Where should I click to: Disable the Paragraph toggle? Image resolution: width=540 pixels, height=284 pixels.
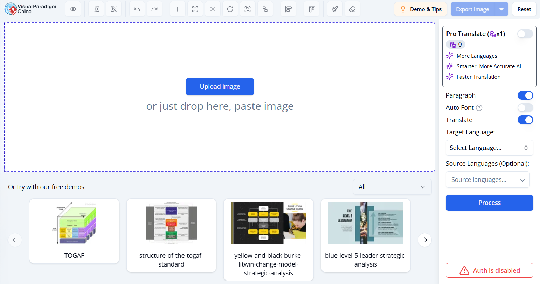(x=525, y=95)
